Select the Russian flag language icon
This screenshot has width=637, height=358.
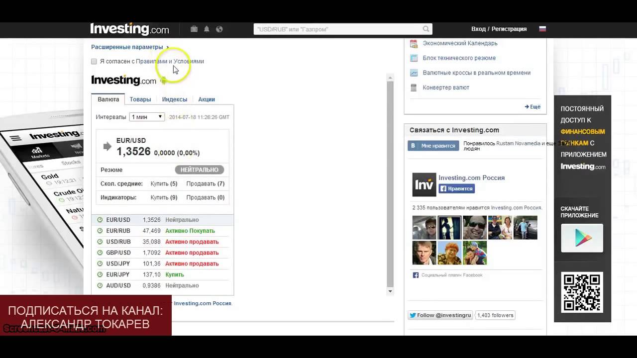(542, 29)
